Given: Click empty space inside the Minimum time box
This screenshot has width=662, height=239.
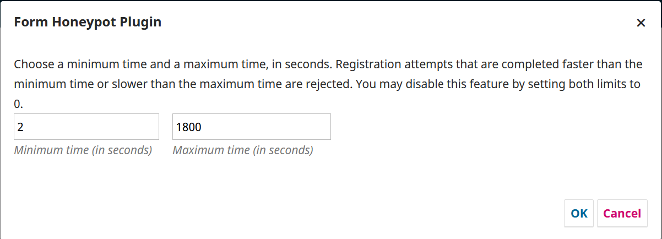Looking at the screenshot, I should coord(99,127).
